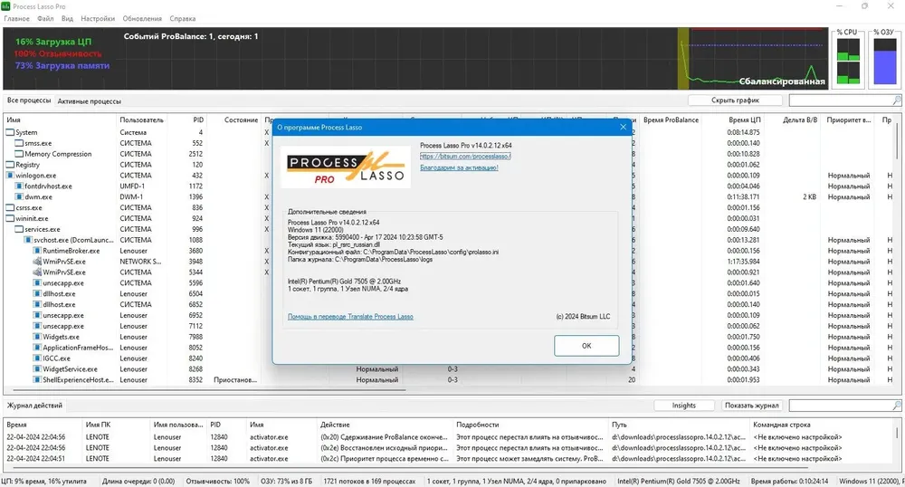
Task: Switch to the Все процессы tab
Action: click(x=29, y=100)
